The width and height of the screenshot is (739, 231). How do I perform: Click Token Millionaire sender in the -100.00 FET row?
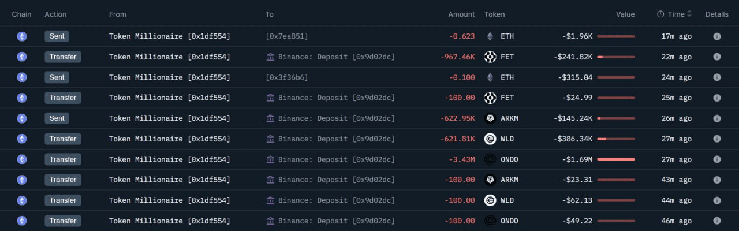pos(169,98)
